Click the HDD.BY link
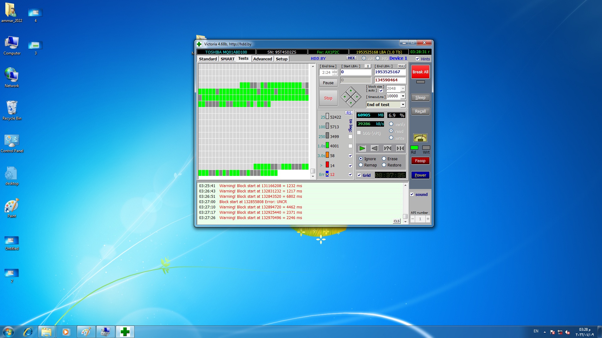The height and width of the screenshot is (338, 602). [x=318, y=59]
